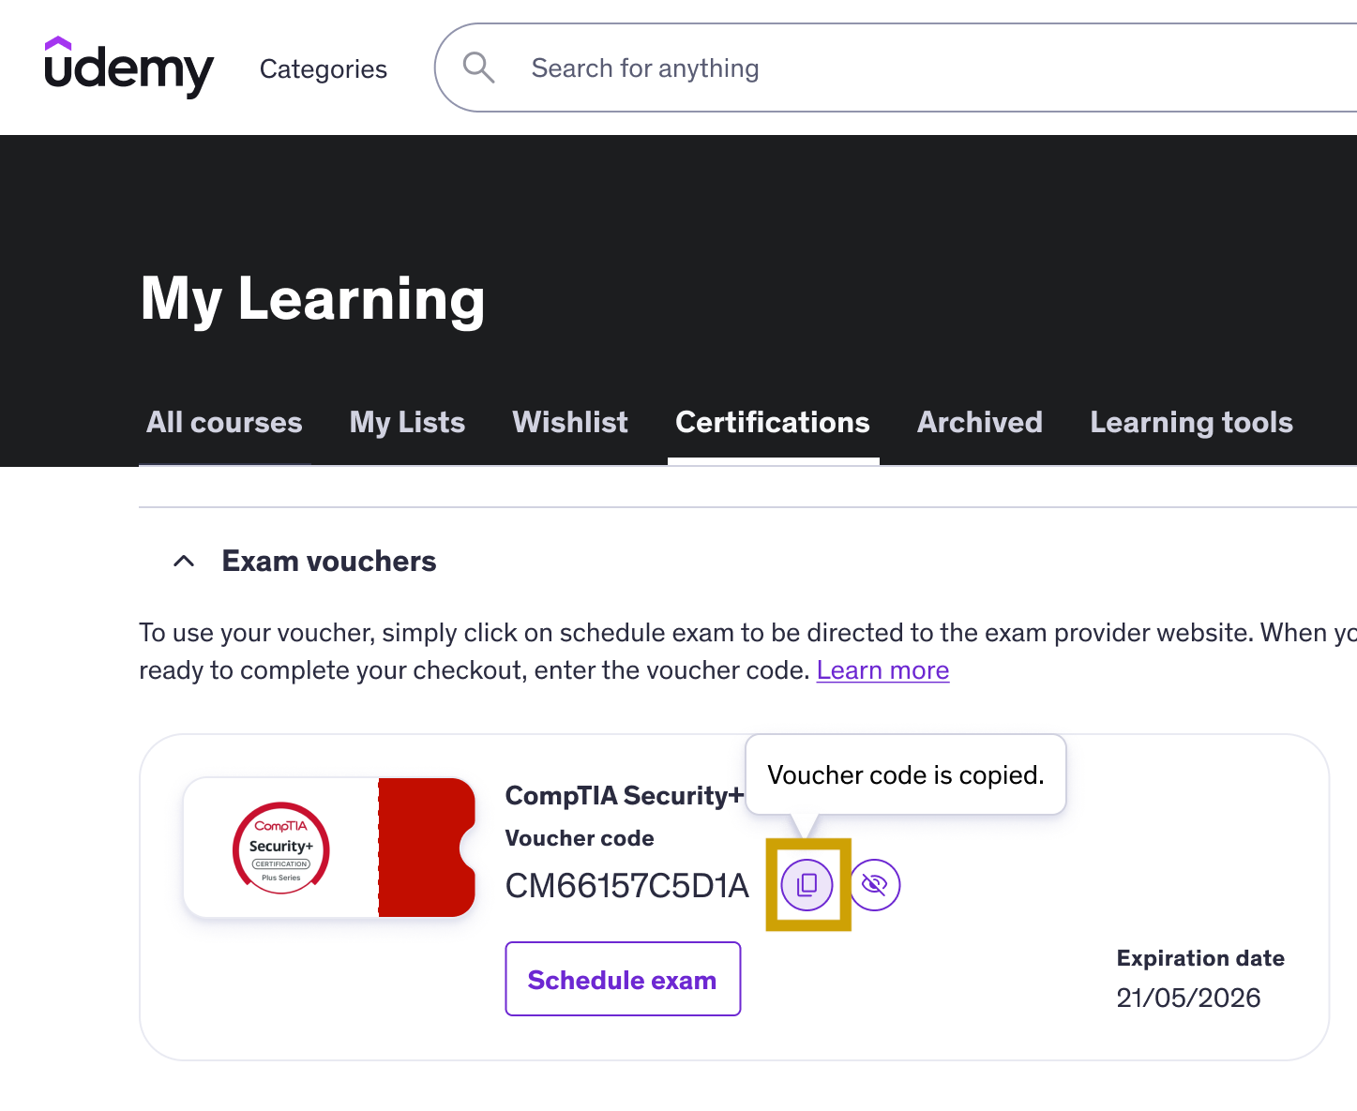Go to the Wishlist tab
Viewport: 1357px width, 1111px height.
pyautogui.click(x=570, y=422)
